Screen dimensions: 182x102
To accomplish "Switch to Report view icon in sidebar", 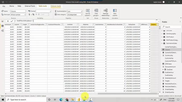I will 3,21.
